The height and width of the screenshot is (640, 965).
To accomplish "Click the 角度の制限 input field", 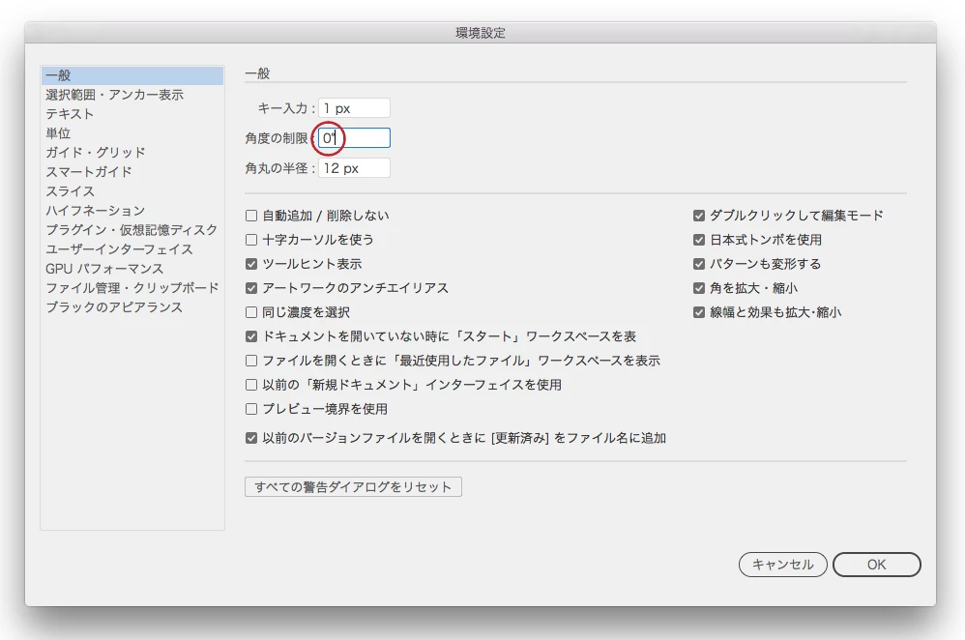I will click(x=354, y=138).
